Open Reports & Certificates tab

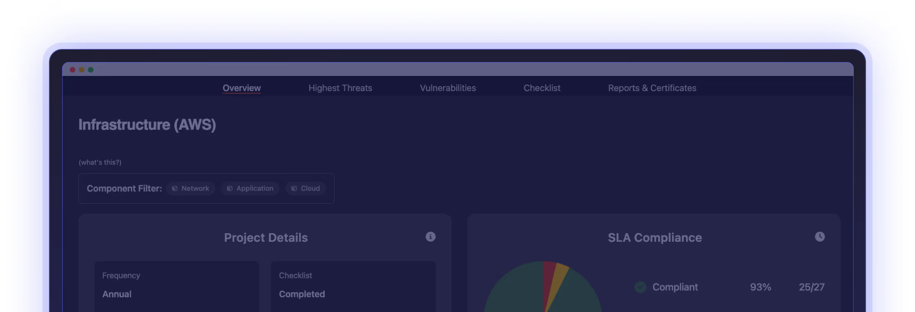(x=652, y=88)
